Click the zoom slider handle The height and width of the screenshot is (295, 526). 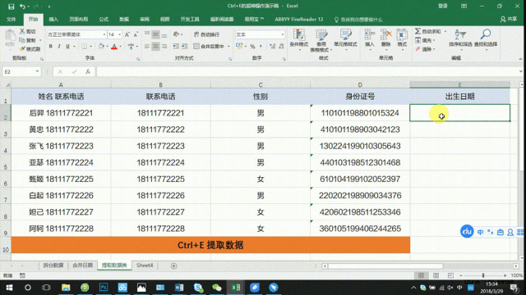(483, 275)
